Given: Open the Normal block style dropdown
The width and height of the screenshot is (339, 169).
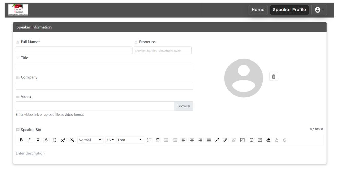Looking at the screenshot, I should coord(90,140).
